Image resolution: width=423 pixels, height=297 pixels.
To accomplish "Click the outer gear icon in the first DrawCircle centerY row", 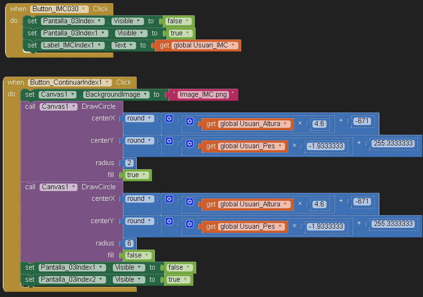I will coord(169,141).
